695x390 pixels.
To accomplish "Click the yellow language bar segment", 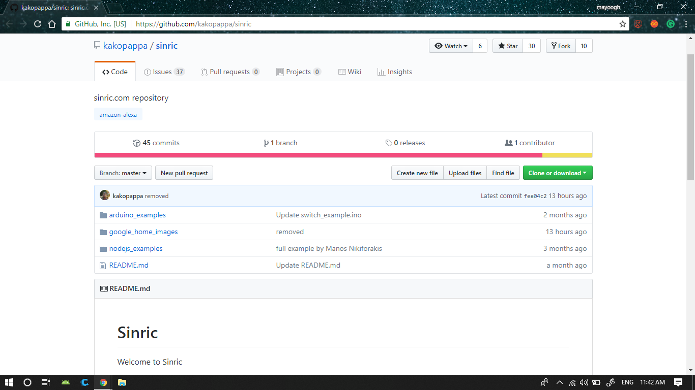I will coord(567,155).
